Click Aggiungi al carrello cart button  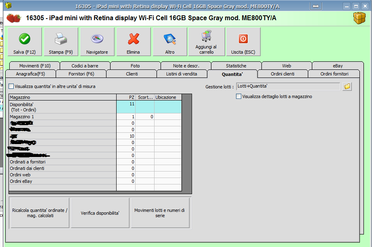coord(207,42)
